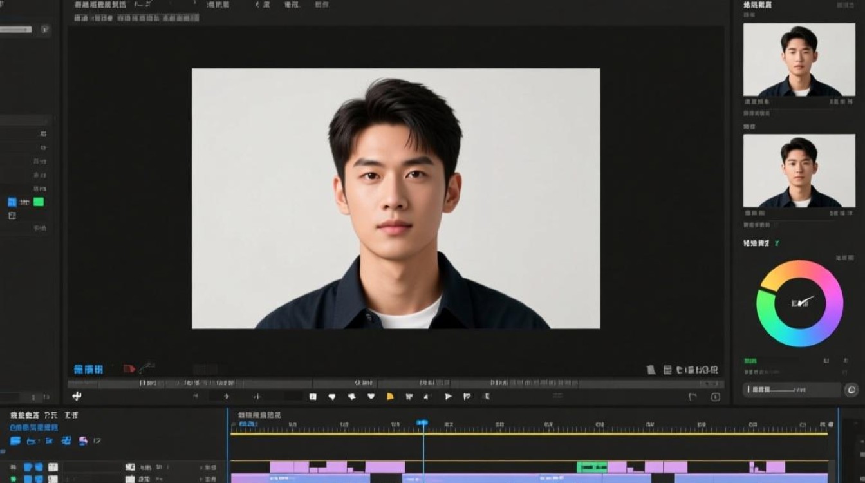Screen dimensions: 865x483
Task: Click the circular reset icon beside bottom-right slider
Action: (x=851, y=390)
